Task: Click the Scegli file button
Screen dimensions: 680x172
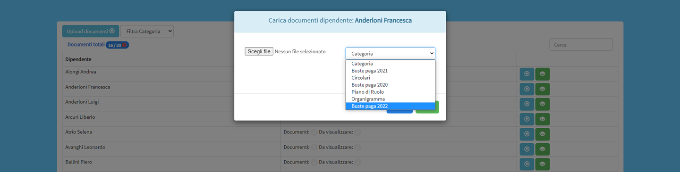Action: [x=259, y=51]
